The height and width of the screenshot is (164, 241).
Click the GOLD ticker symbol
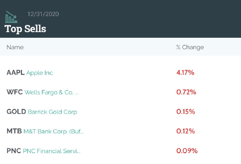pyautogui.click(x=16, y=112)
